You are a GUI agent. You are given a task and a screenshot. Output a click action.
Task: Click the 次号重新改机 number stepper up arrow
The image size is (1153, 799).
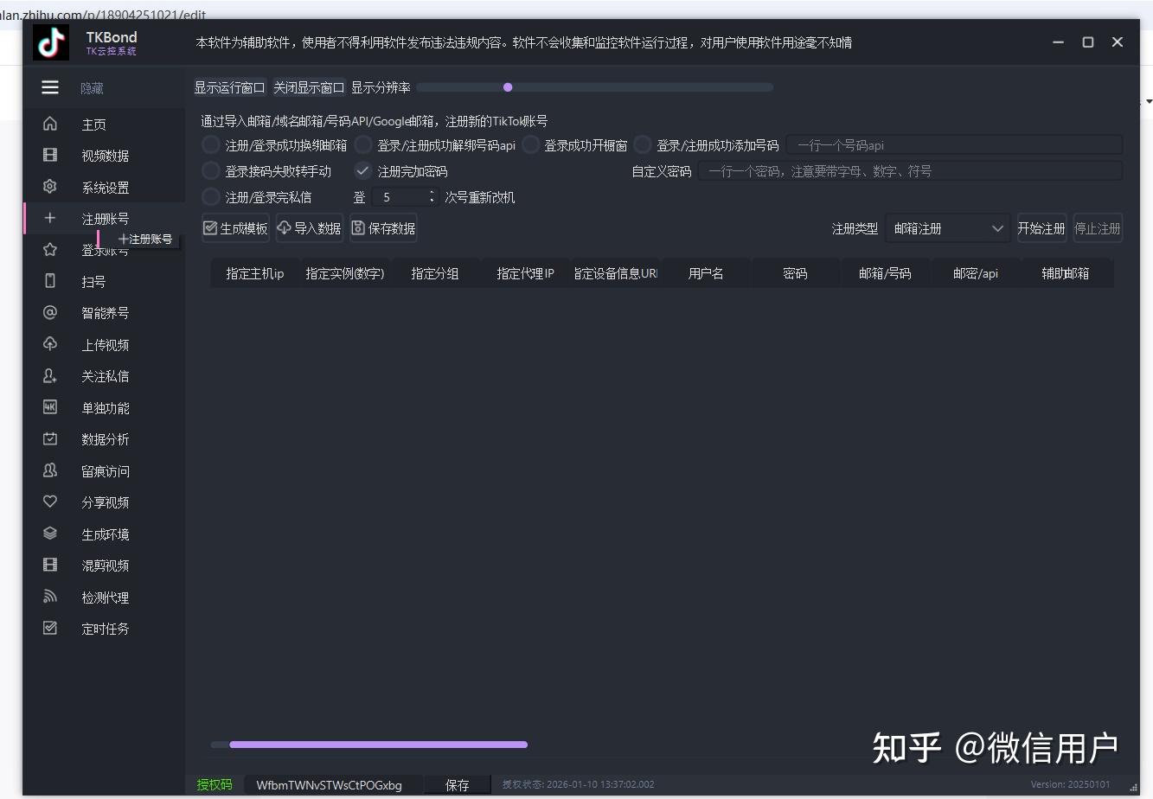[431, 193]
